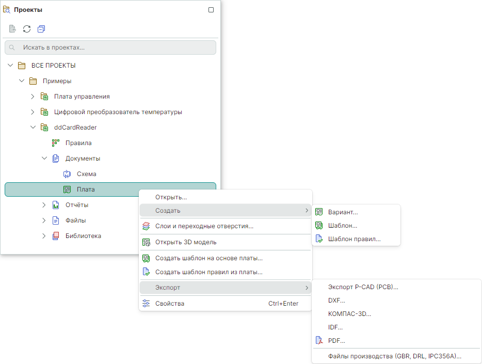Screen dimensions: 482x364
Task: Click the Искать в проектах search field
Action: pyautogui.click(x=110, y=48)
